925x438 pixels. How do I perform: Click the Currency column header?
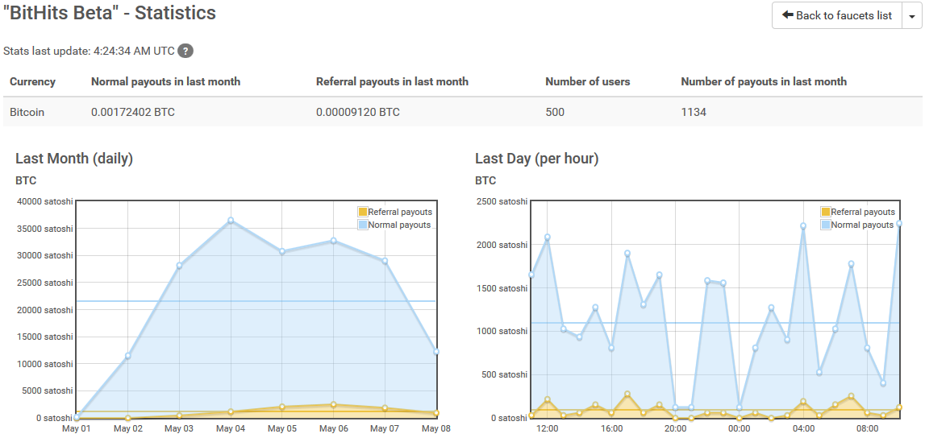[32, 82]
